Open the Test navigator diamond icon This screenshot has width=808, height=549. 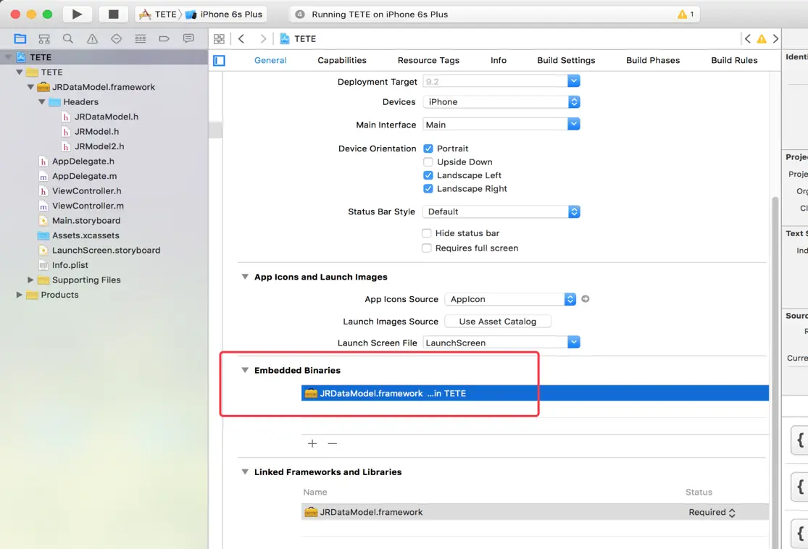coord(116,38)
